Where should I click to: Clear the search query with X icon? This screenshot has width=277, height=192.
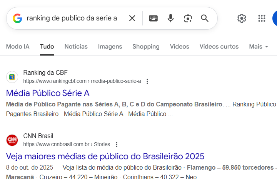tap(132, 18)
